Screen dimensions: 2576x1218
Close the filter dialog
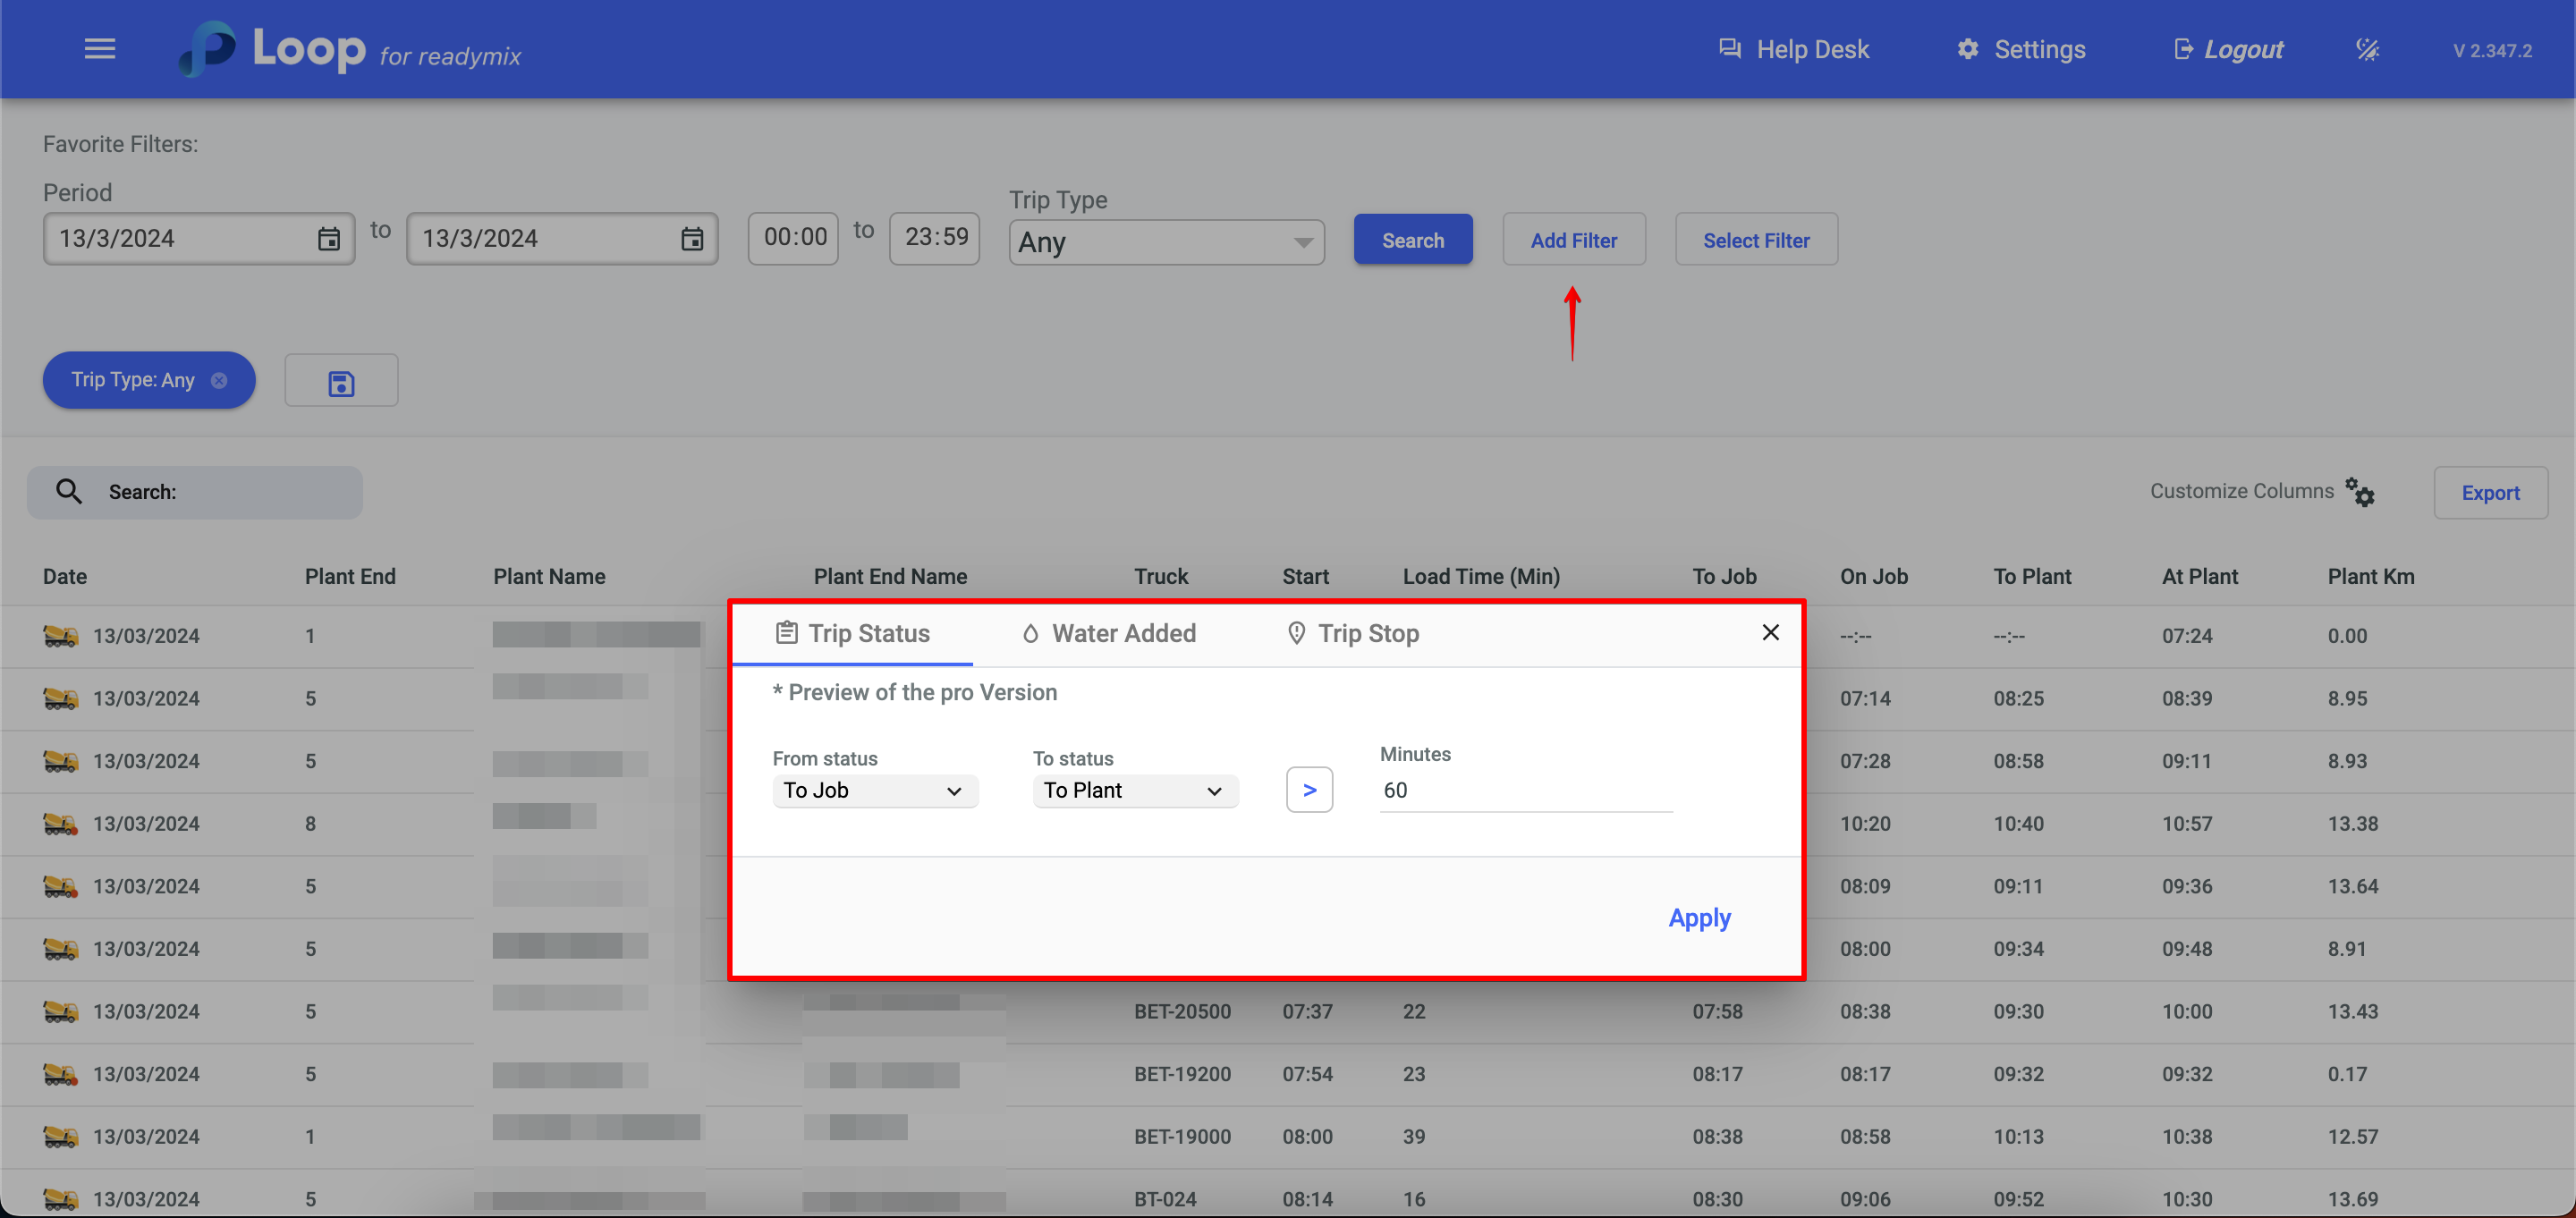pos(1770,633)
